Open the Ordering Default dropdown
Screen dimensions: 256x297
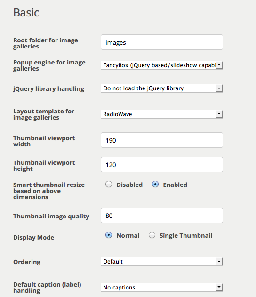coord(162,262)
